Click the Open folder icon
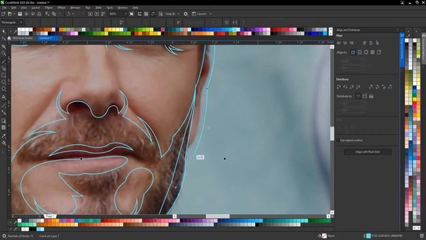Image resolution: width=426 pixels, height=240 pixels. coord(10,13)
